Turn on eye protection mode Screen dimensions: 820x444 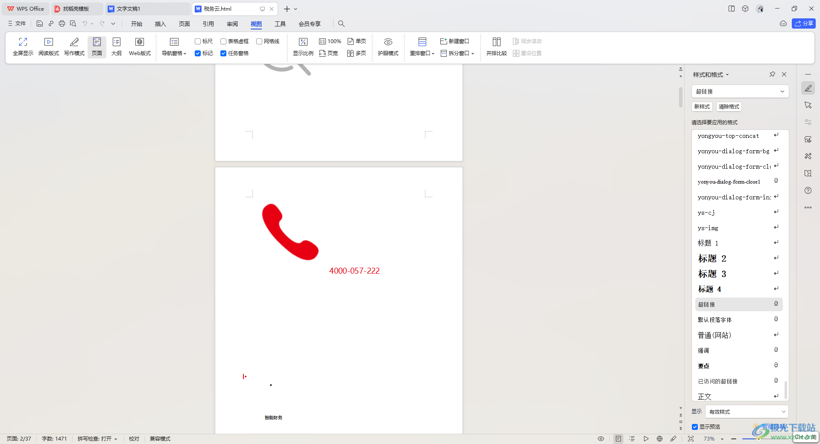(x=388, y=47)
